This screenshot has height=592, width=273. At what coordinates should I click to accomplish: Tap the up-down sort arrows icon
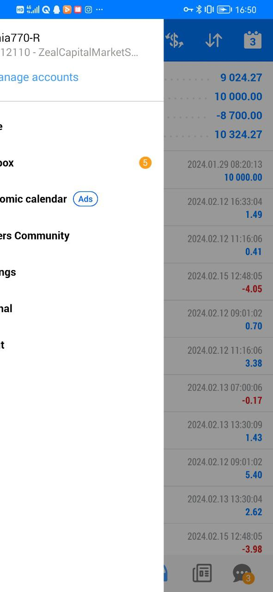[x=213, y=40]
